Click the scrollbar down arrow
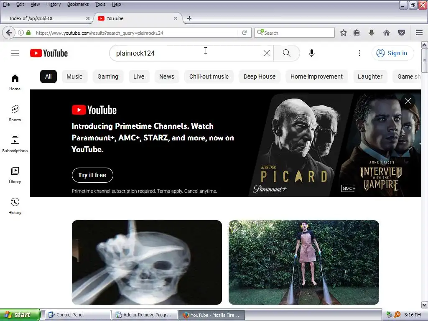The height and width of the screenshot is (321, 428). click(x=425, y=305)
